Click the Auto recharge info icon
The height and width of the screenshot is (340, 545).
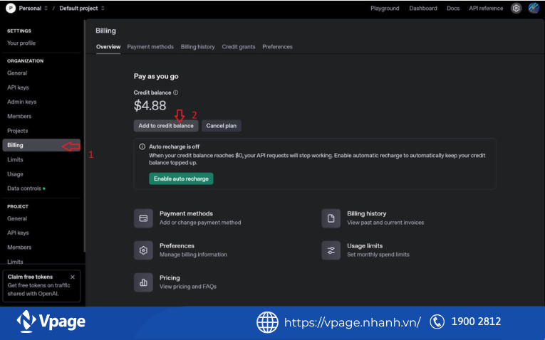click(142, 147)
